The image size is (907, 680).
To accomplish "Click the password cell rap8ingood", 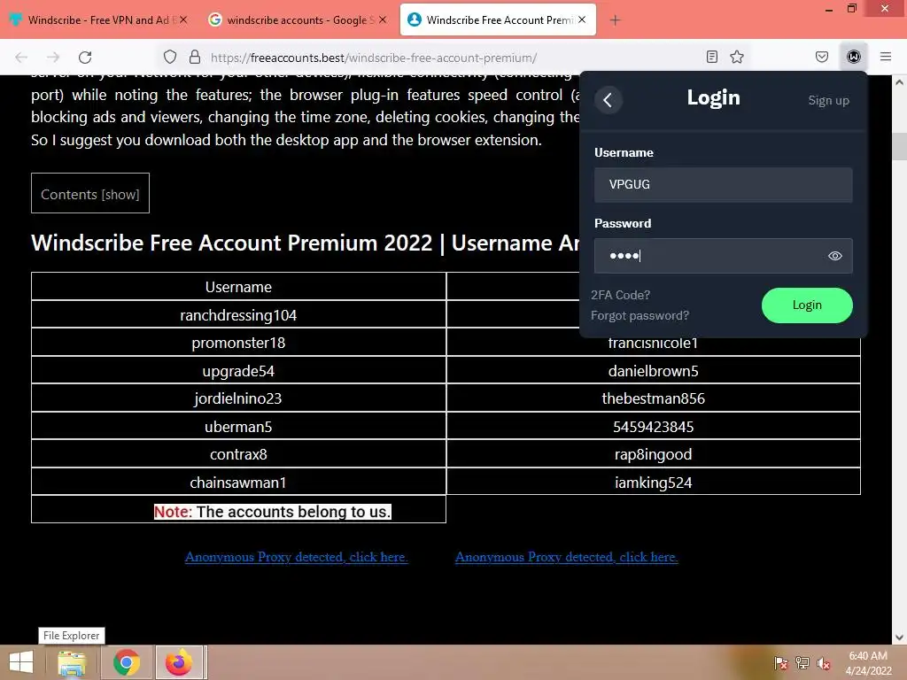I will pos(653,454).
